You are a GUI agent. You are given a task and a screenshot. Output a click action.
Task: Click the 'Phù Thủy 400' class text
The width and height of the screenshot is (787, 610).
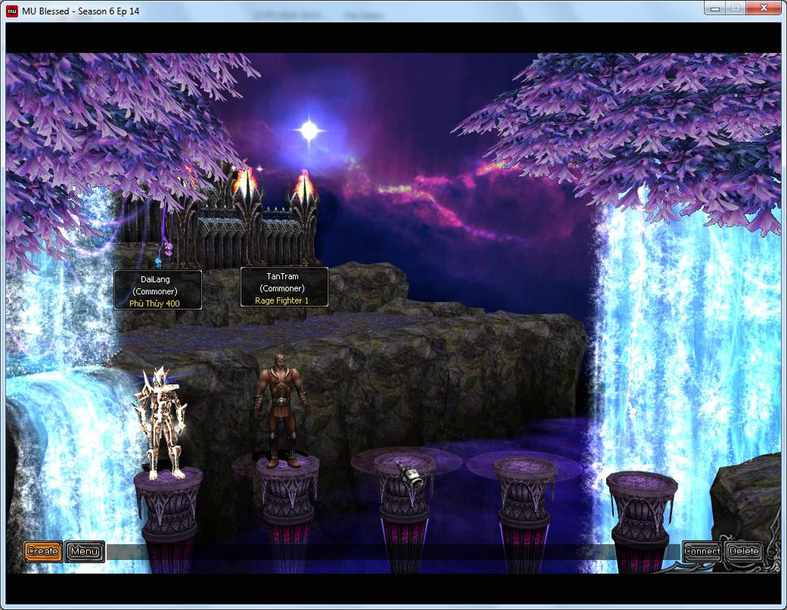155,303
